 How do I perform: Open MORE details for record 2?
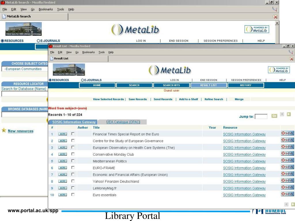click(63, 141)
